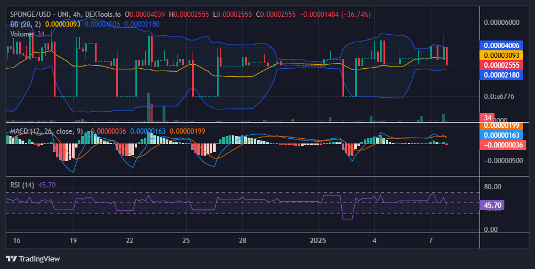This screenshot has width=535, height=269.
Task: Click the 80.00 RSI axis label
Action: click(x=492, y=187)
